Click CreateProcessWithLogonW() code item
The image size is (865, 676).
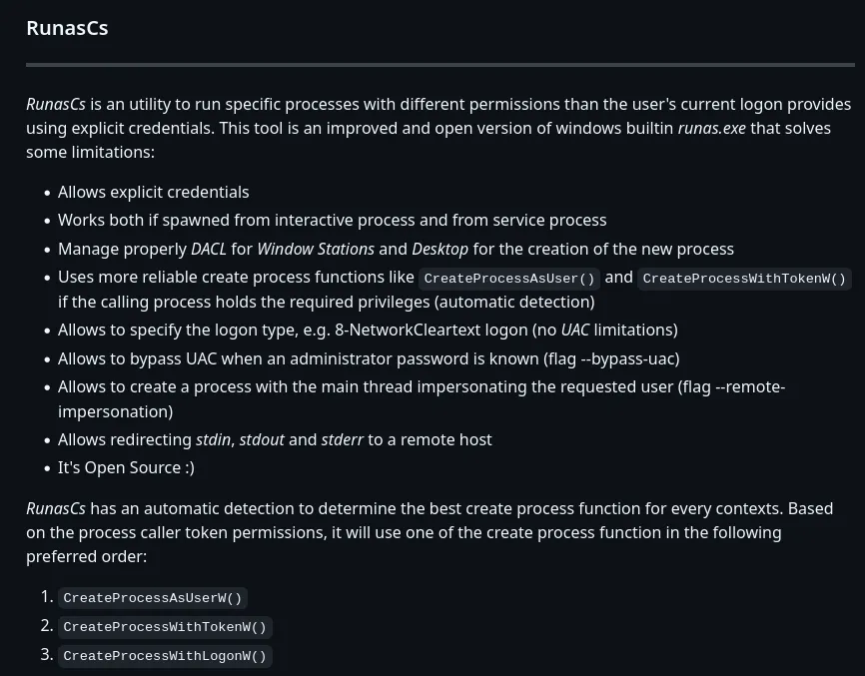point(165,656)
